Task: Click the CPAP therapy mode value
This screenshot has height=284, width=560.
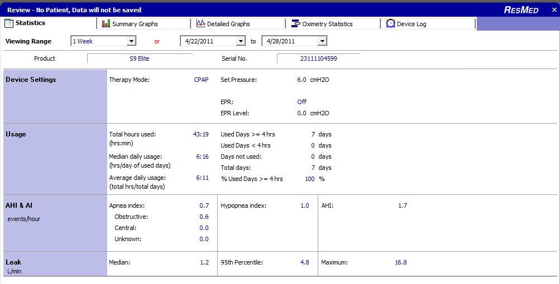Action: tap(201, 80)
